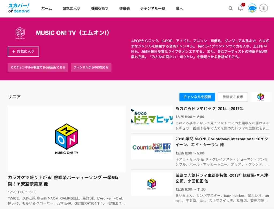The width and height of the screenshot is (274, 209).
Task: Add channel with the ＋ お気に入り button
Action: (x=23, y=51)
